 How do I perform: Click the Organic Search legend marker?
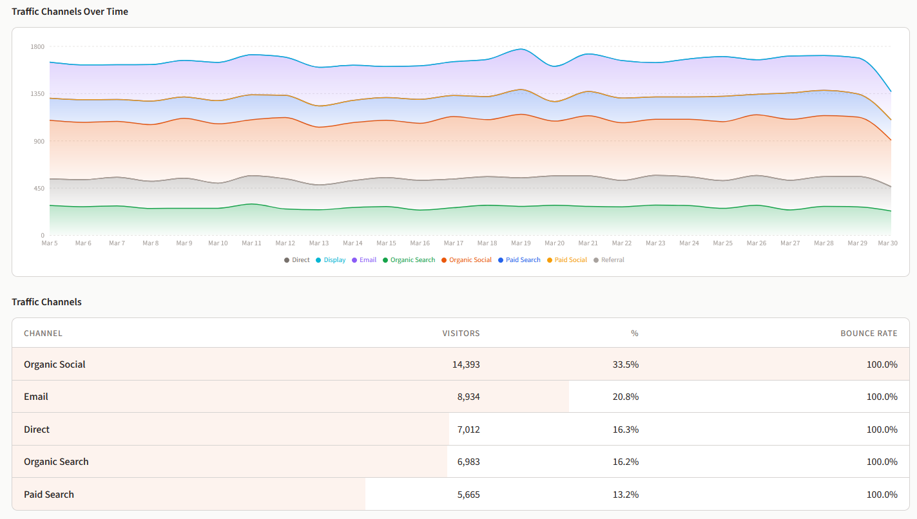pyautogui.click(x=385, y=259)
